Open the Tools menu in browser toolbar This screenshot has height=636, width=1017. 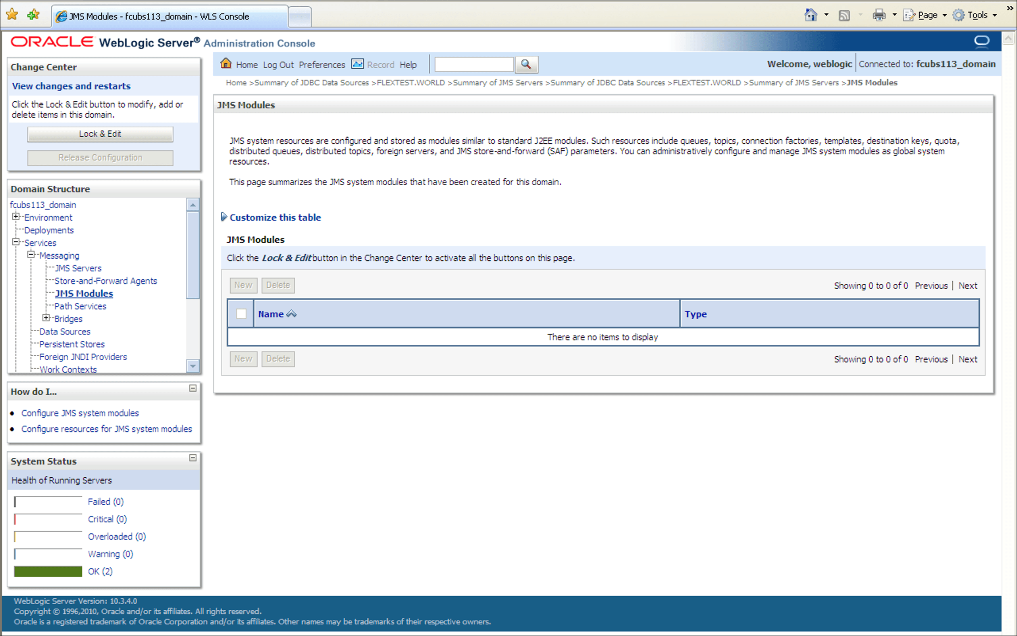[977, 15]
